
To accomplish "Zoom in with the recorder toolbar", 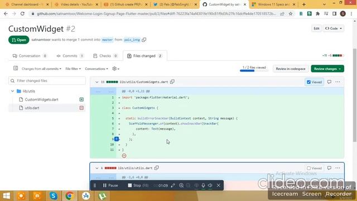I will [181, 185].
